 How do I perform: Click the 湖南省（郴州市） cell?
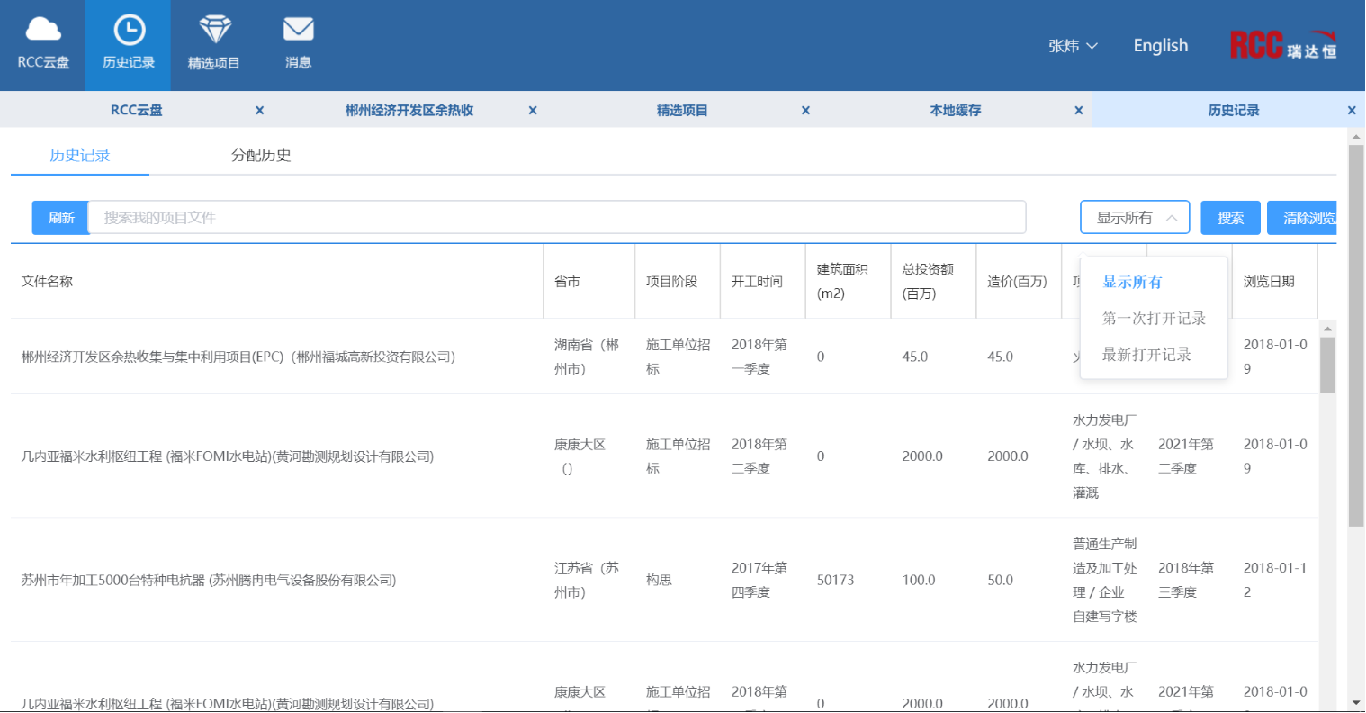pyautogui.click(x=587, y=356)
